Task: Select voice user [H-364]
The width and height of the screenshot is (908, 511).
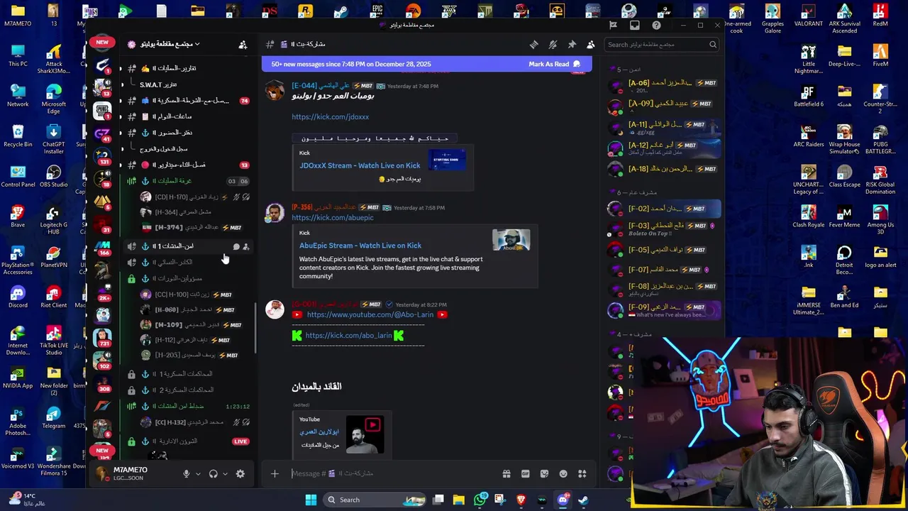Action: pyautogui.click(x=194, y=212)
